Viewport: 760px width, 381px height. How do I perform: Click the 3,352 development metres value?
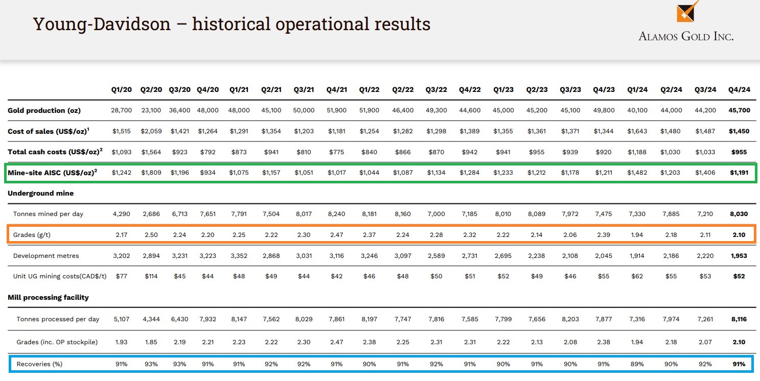pos(239,255)
